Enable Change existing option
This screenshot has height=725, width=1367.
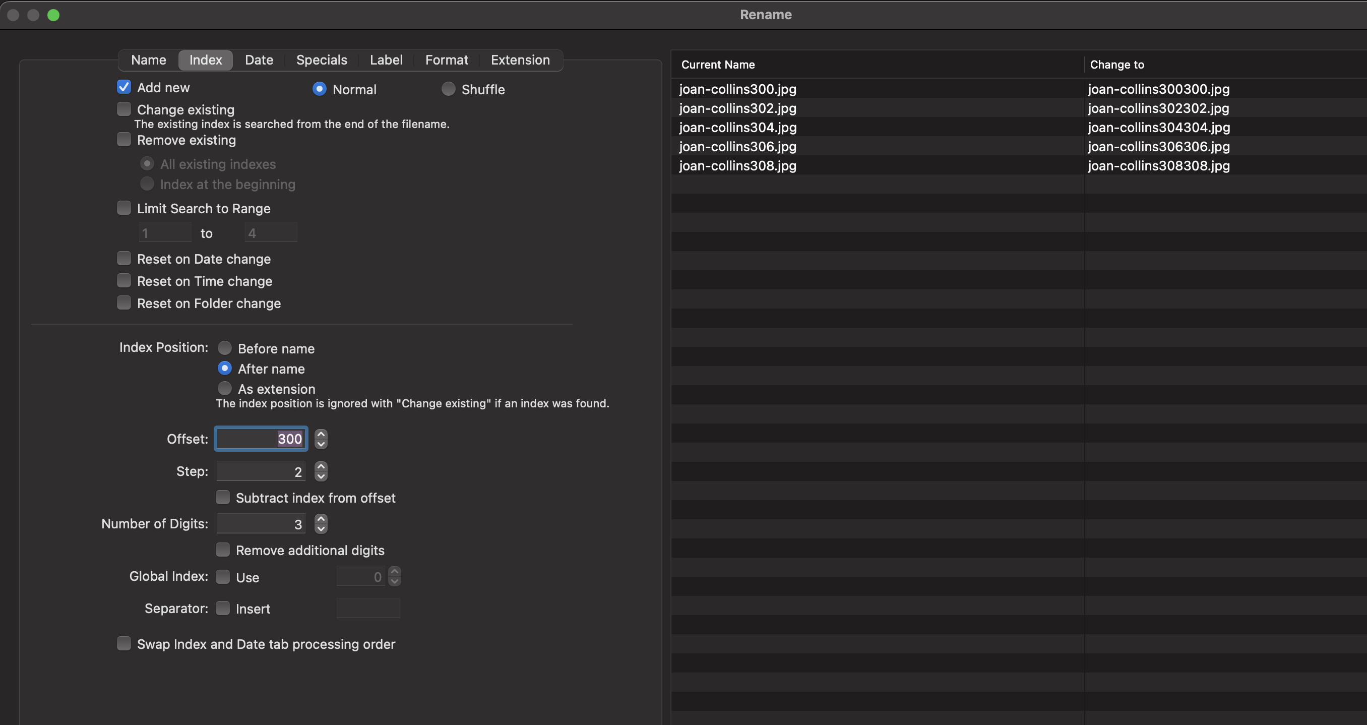[123, 109]
